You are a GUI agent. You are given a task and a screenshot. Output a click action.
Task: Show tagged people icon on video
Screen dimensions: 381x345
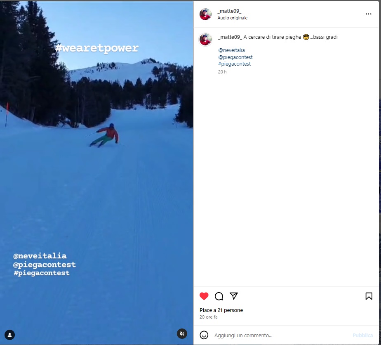coord(10,335)
